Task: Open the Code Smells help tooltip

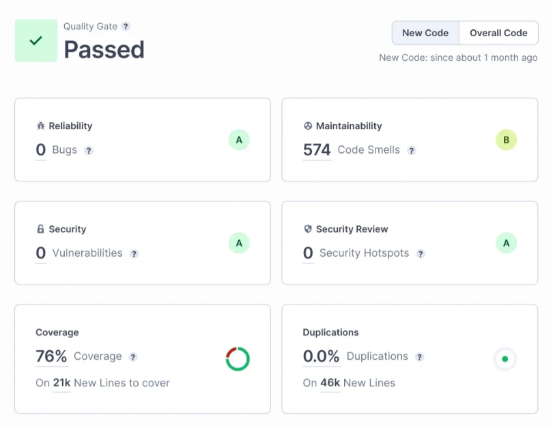Action: [411, 150]
